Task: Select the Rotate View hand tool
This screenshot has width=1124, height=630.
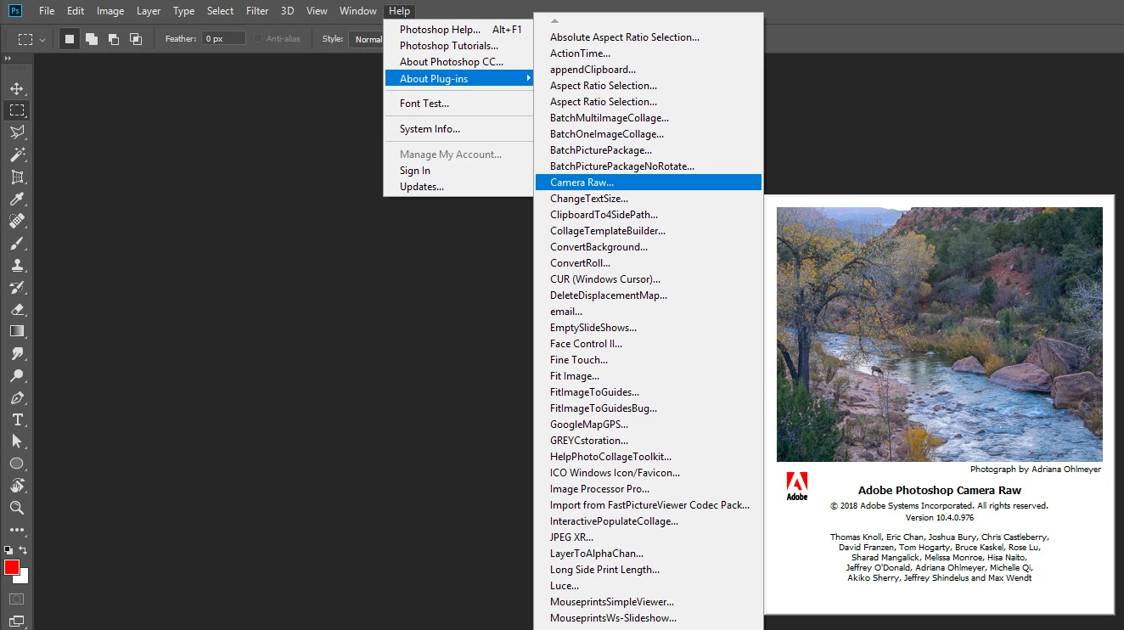Action: (17, 486)
